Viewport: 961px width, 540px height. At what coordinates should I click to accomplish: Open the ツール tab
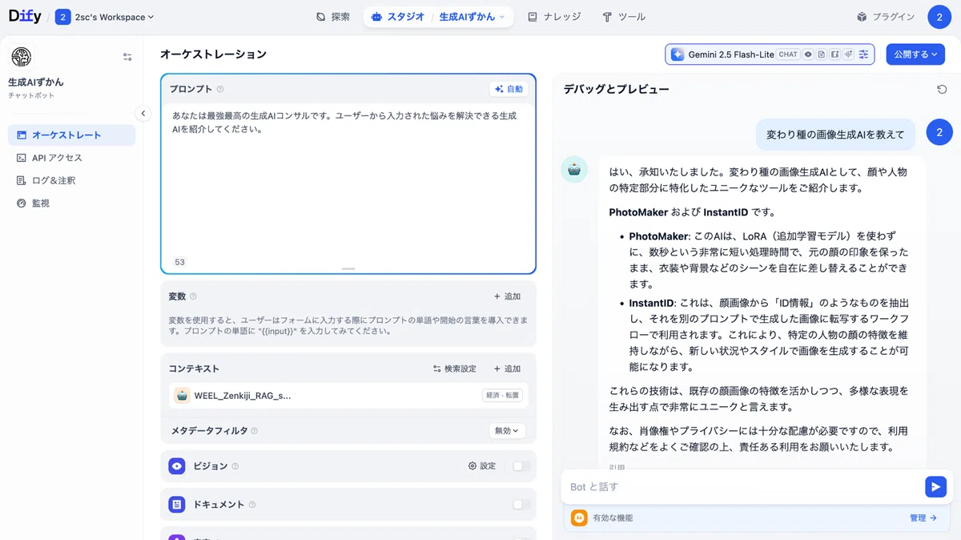point(624,16)
